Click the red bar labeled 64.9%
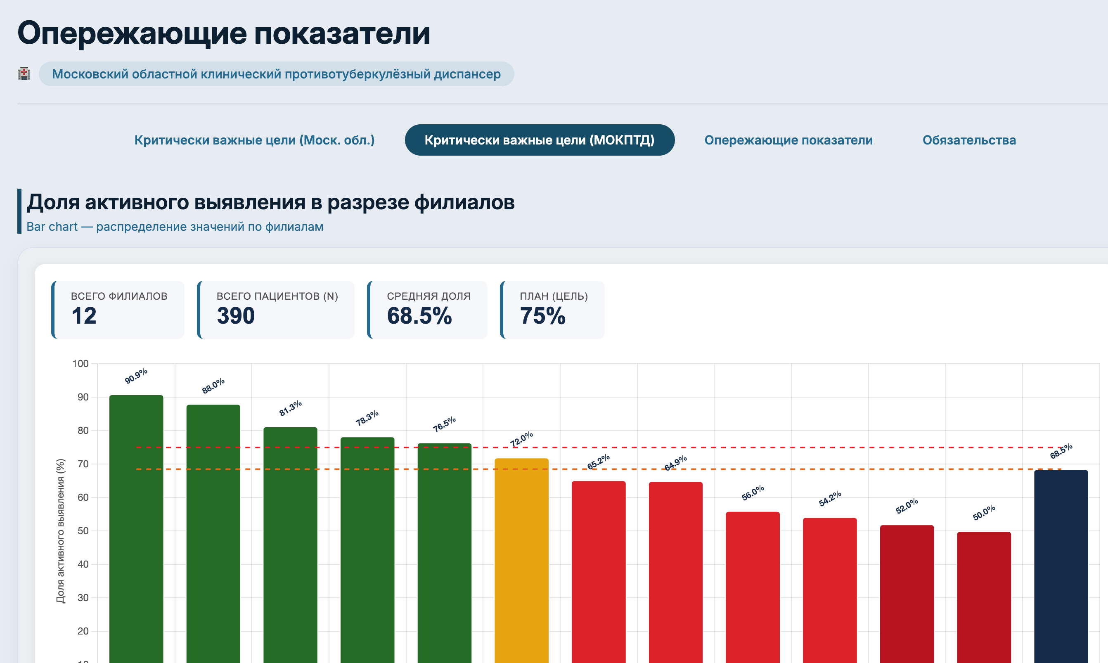The image size is (1108, 663). 676,572
